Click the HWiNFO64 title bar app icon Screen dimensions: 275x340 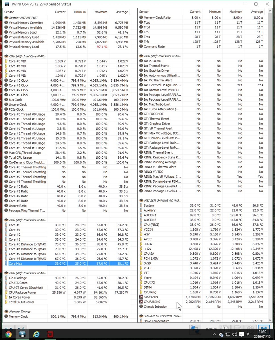(x=7, y=4)
